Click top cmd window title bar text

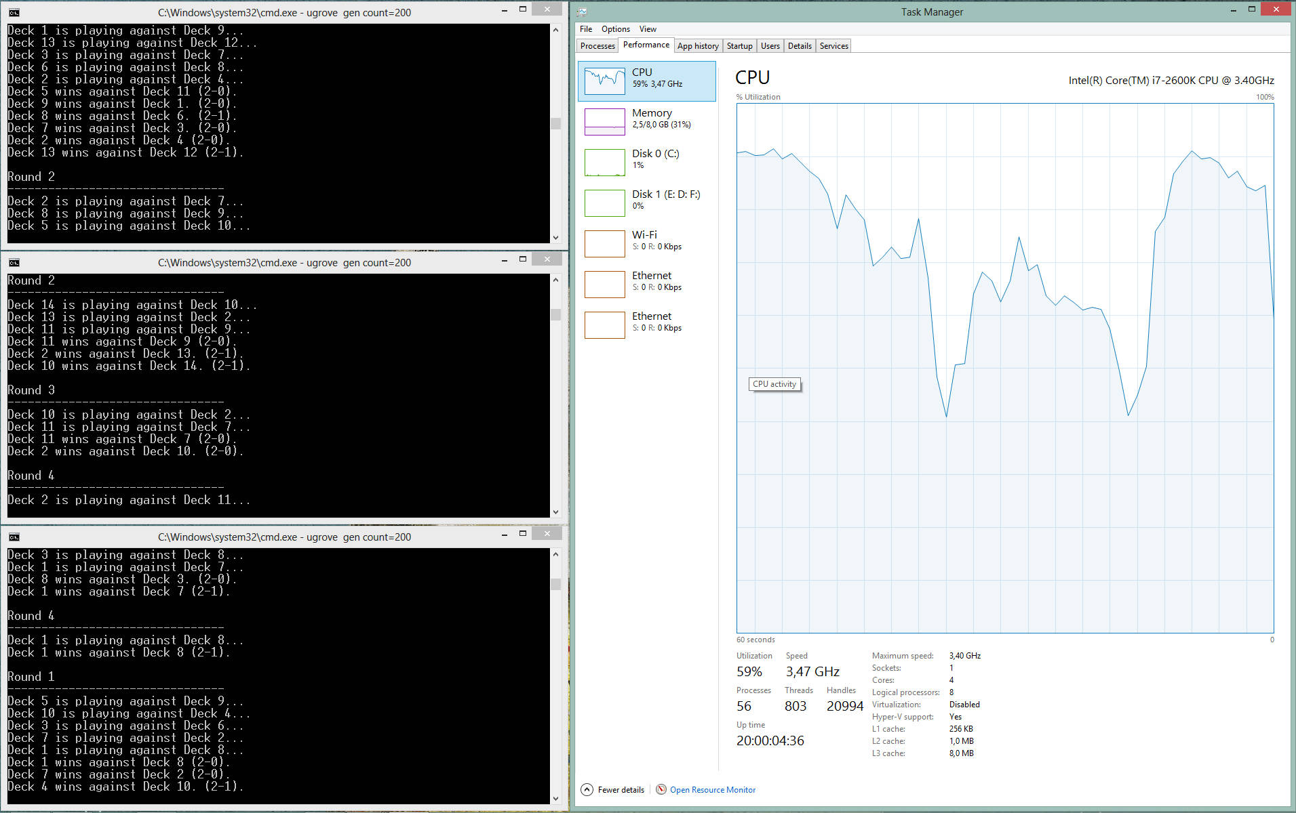[x=284, y=12]
